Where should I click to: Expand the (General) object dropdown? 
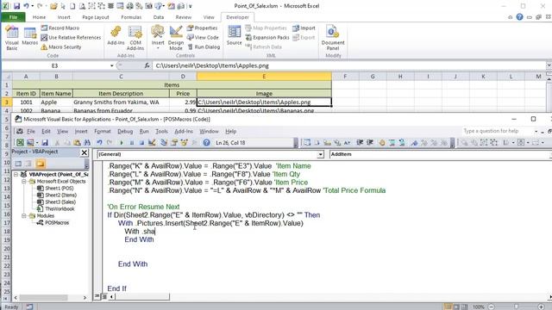(x=320, y=154)
